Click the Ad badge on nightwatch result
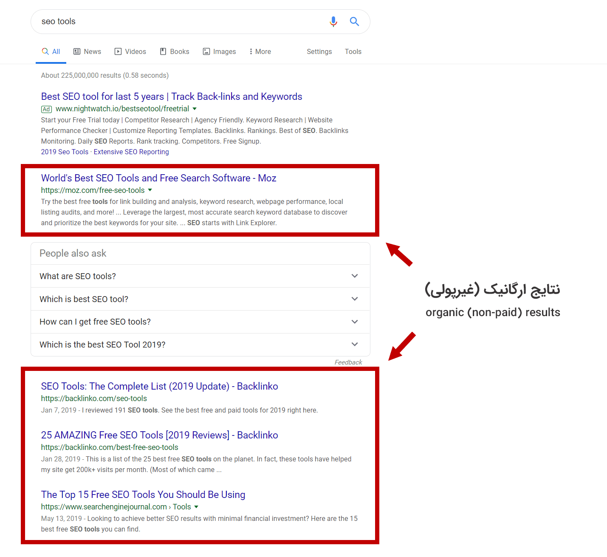 click(x=47, y=109)
